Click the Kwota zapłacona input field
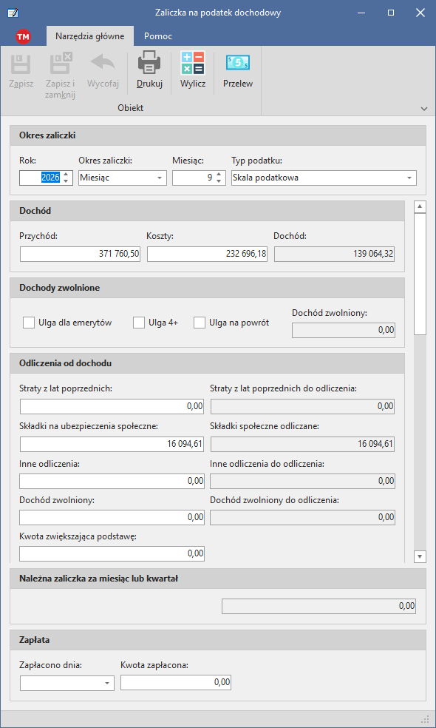Viewport: 436px width, 728px height. (x=176, y=682)
